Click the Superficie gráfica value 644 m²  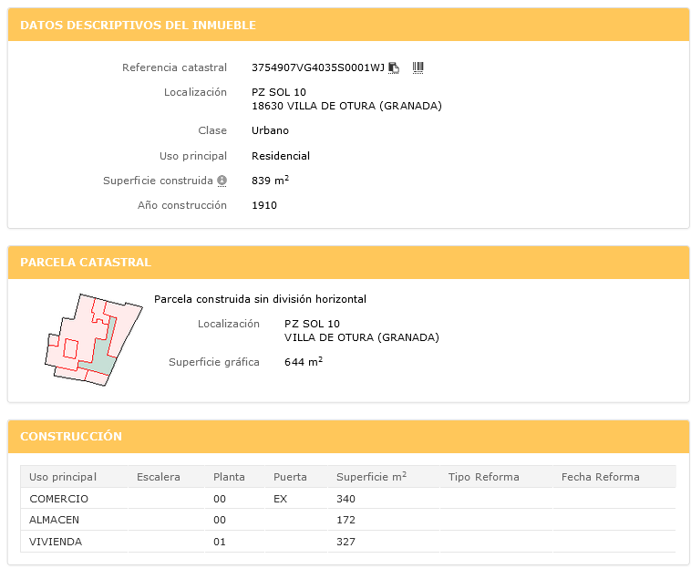tap(303, 362)
